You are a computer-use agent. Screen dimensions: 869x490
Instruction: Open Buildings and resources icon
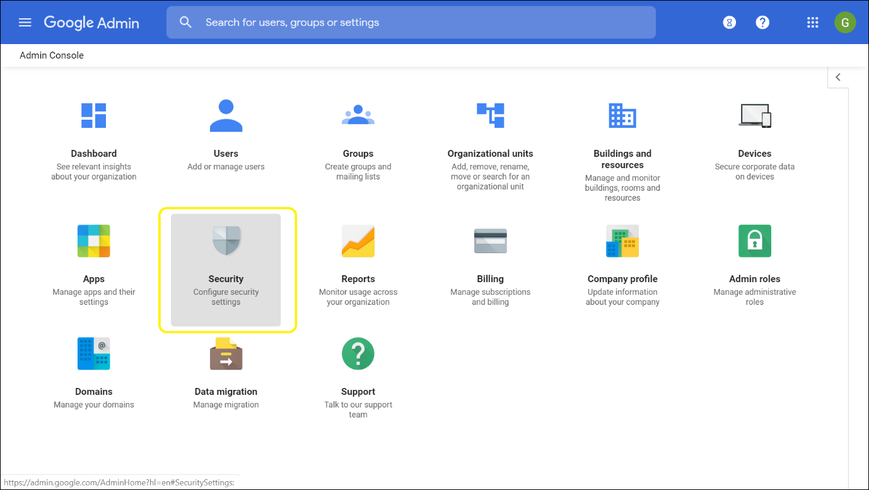click(622, 115)
